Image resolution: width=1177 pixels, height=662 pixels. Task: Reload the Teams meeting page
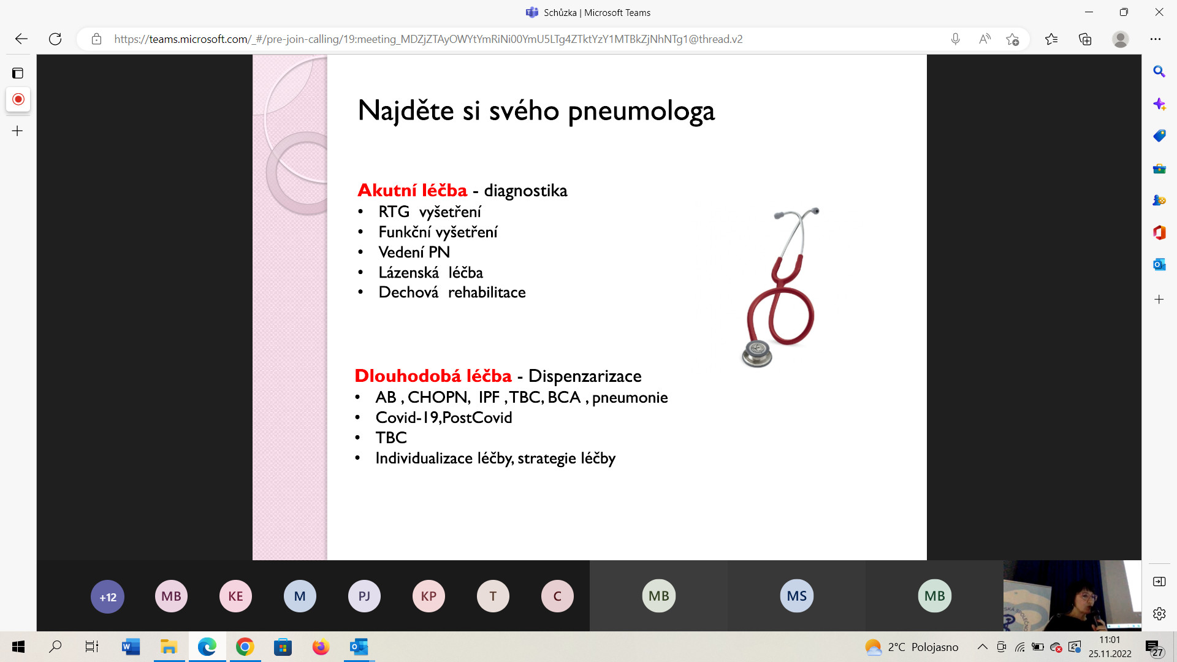(55, 39)
